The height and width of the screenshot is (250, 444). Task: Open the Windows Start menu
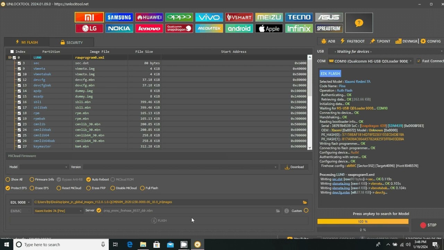coord(7,244)
